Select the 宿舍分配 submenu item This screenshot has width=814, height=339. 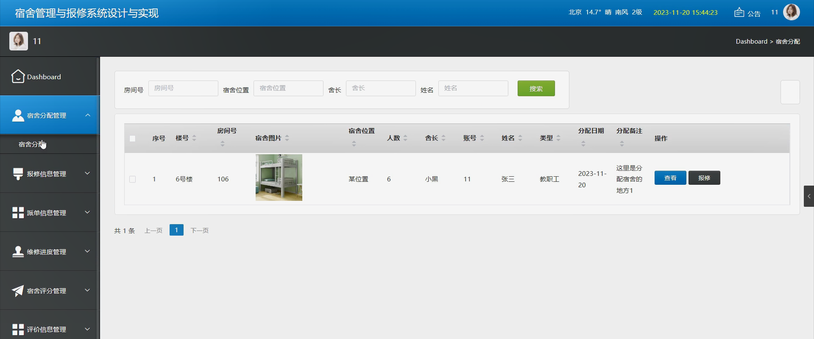coord(31,144)
